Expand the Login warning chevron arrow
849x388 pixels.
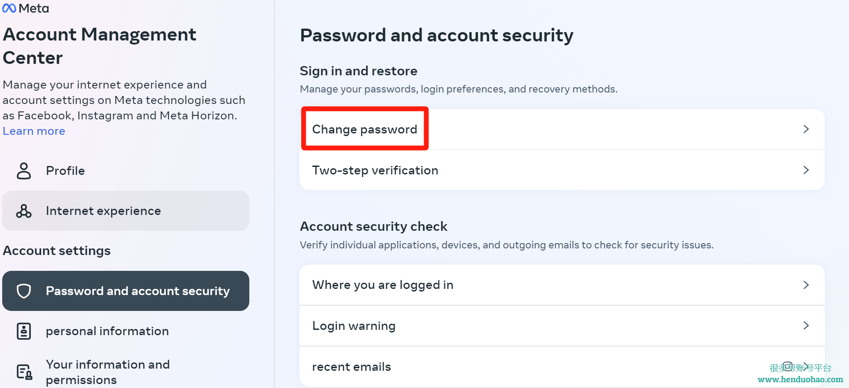(x=806, y=325)
